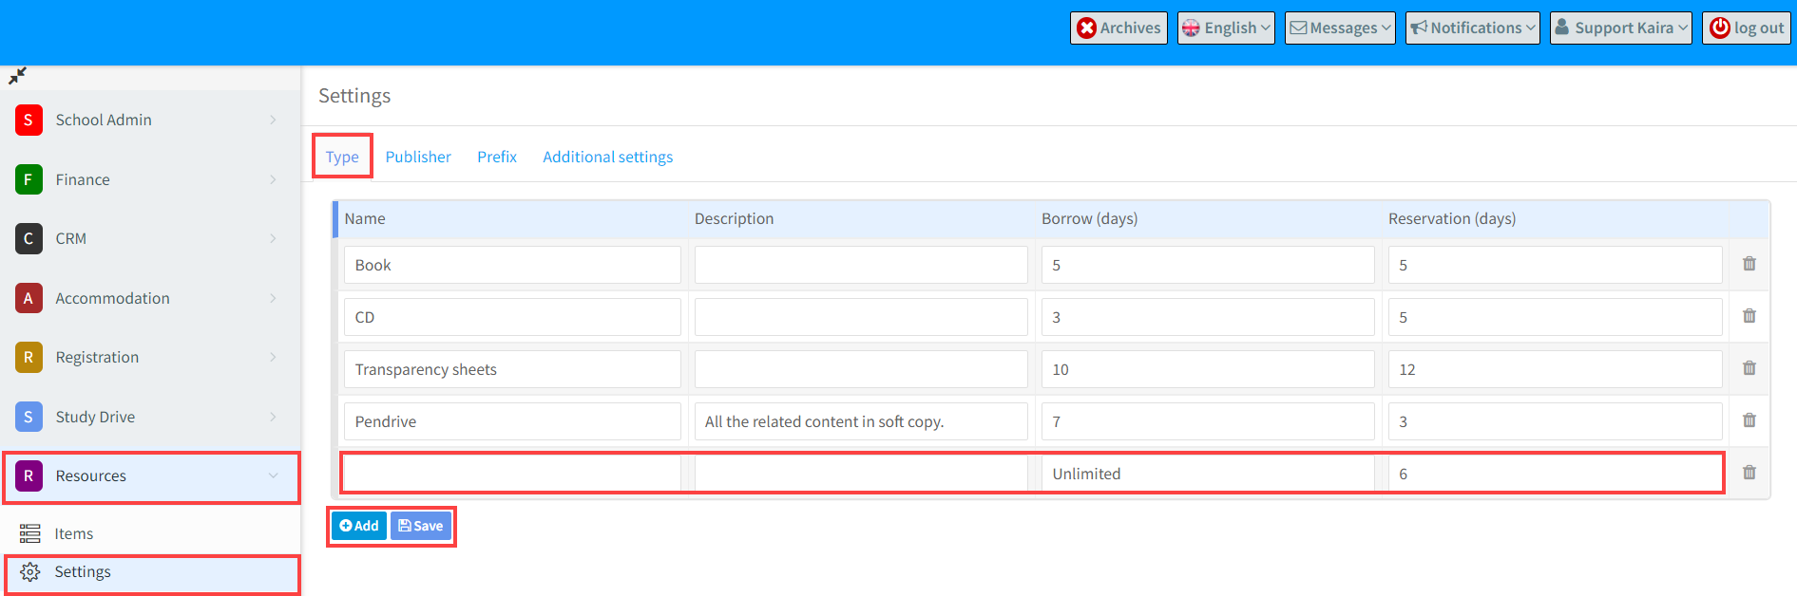The width and height of the screenshot is (1797, 596).
Task: Open the Support Kaira user menu
Action: [x=1620, y=28]
